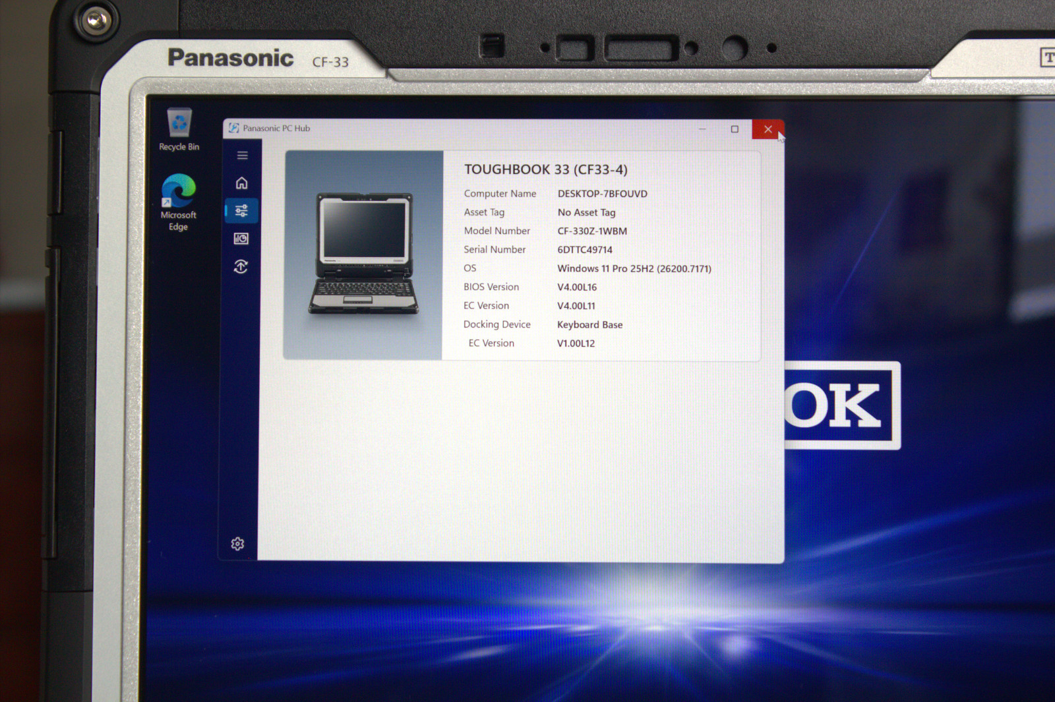Click EC version V4.00L11
Viewport: 1055px width, 702px height.
click(x=576, y=306)
